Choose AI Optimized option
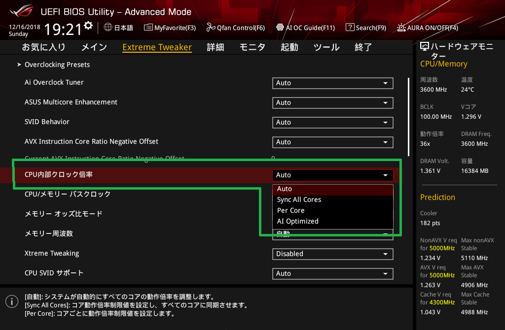This screenshot has width=505, height=330. pos(333,221)
